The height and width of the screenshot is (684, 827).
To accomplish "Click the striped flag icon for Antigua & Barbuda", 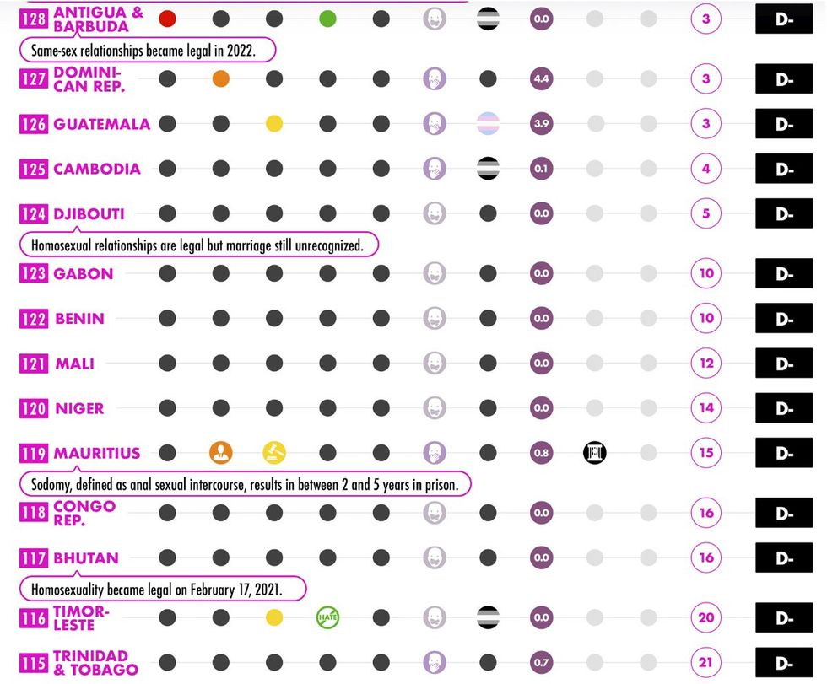I will point(488,19).
